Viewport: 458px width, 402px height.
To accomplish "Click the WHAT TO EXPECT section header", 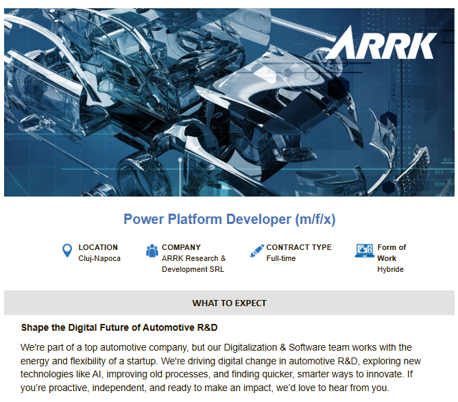I will point(229,303).
